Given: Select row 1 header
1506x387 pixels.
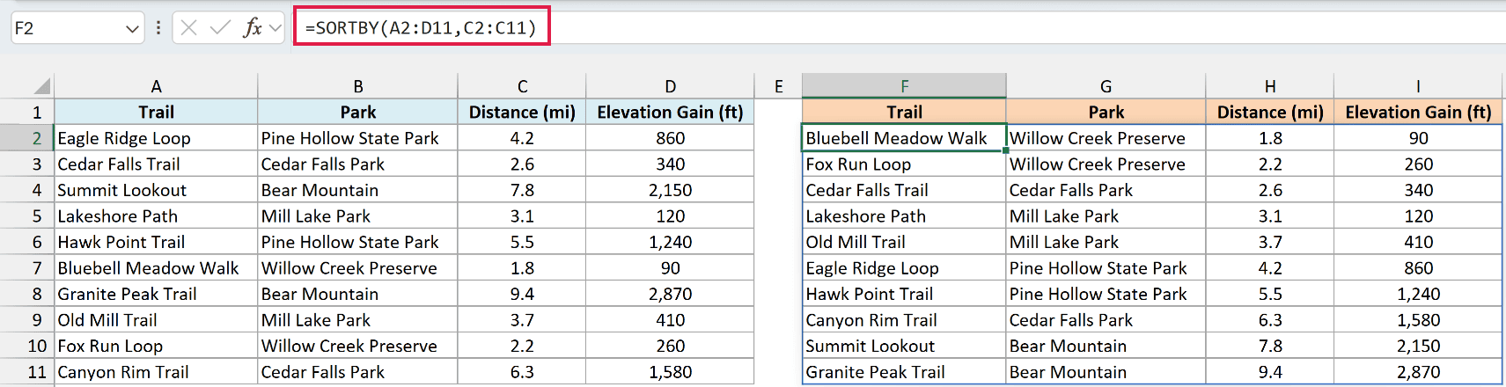Looking at the screenshot, I should (x=27, y=113).
